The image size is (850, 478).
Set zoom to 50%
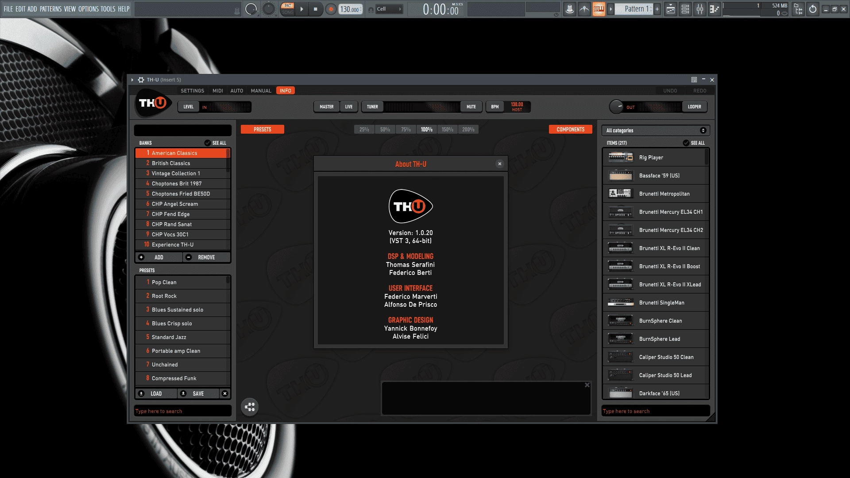point(385,129)
